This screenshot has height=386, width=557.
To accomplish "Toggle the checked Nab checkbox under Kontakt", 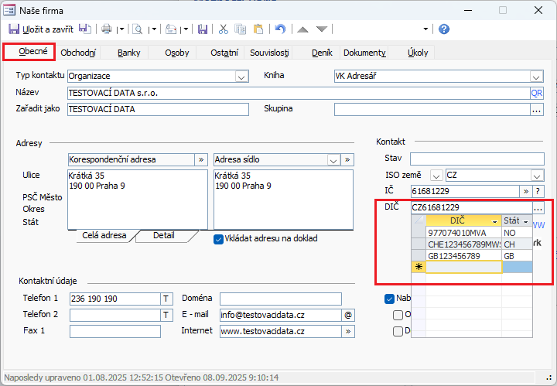I will (x=390, y=299).
